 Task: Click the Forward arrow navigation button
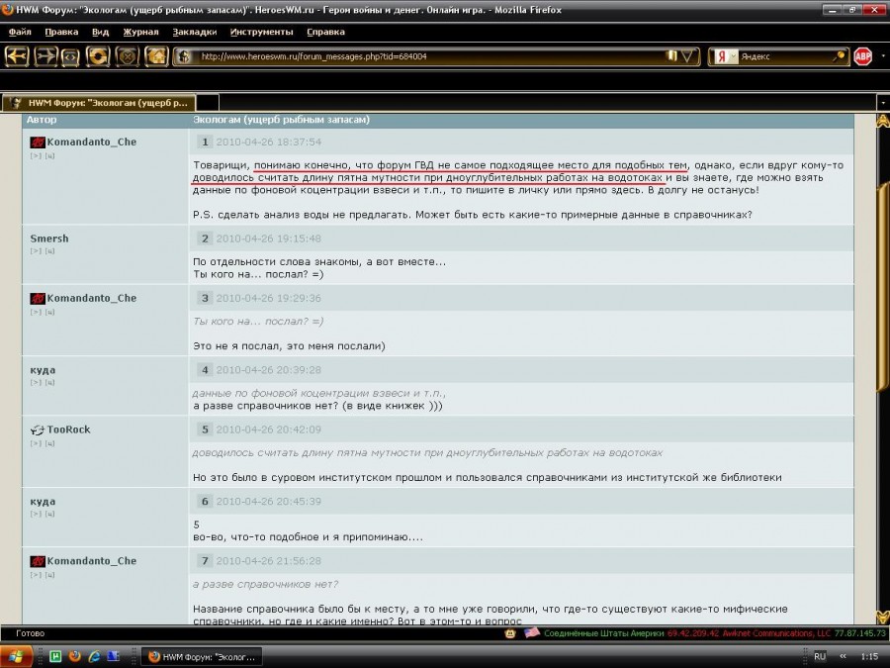(45, 56)
